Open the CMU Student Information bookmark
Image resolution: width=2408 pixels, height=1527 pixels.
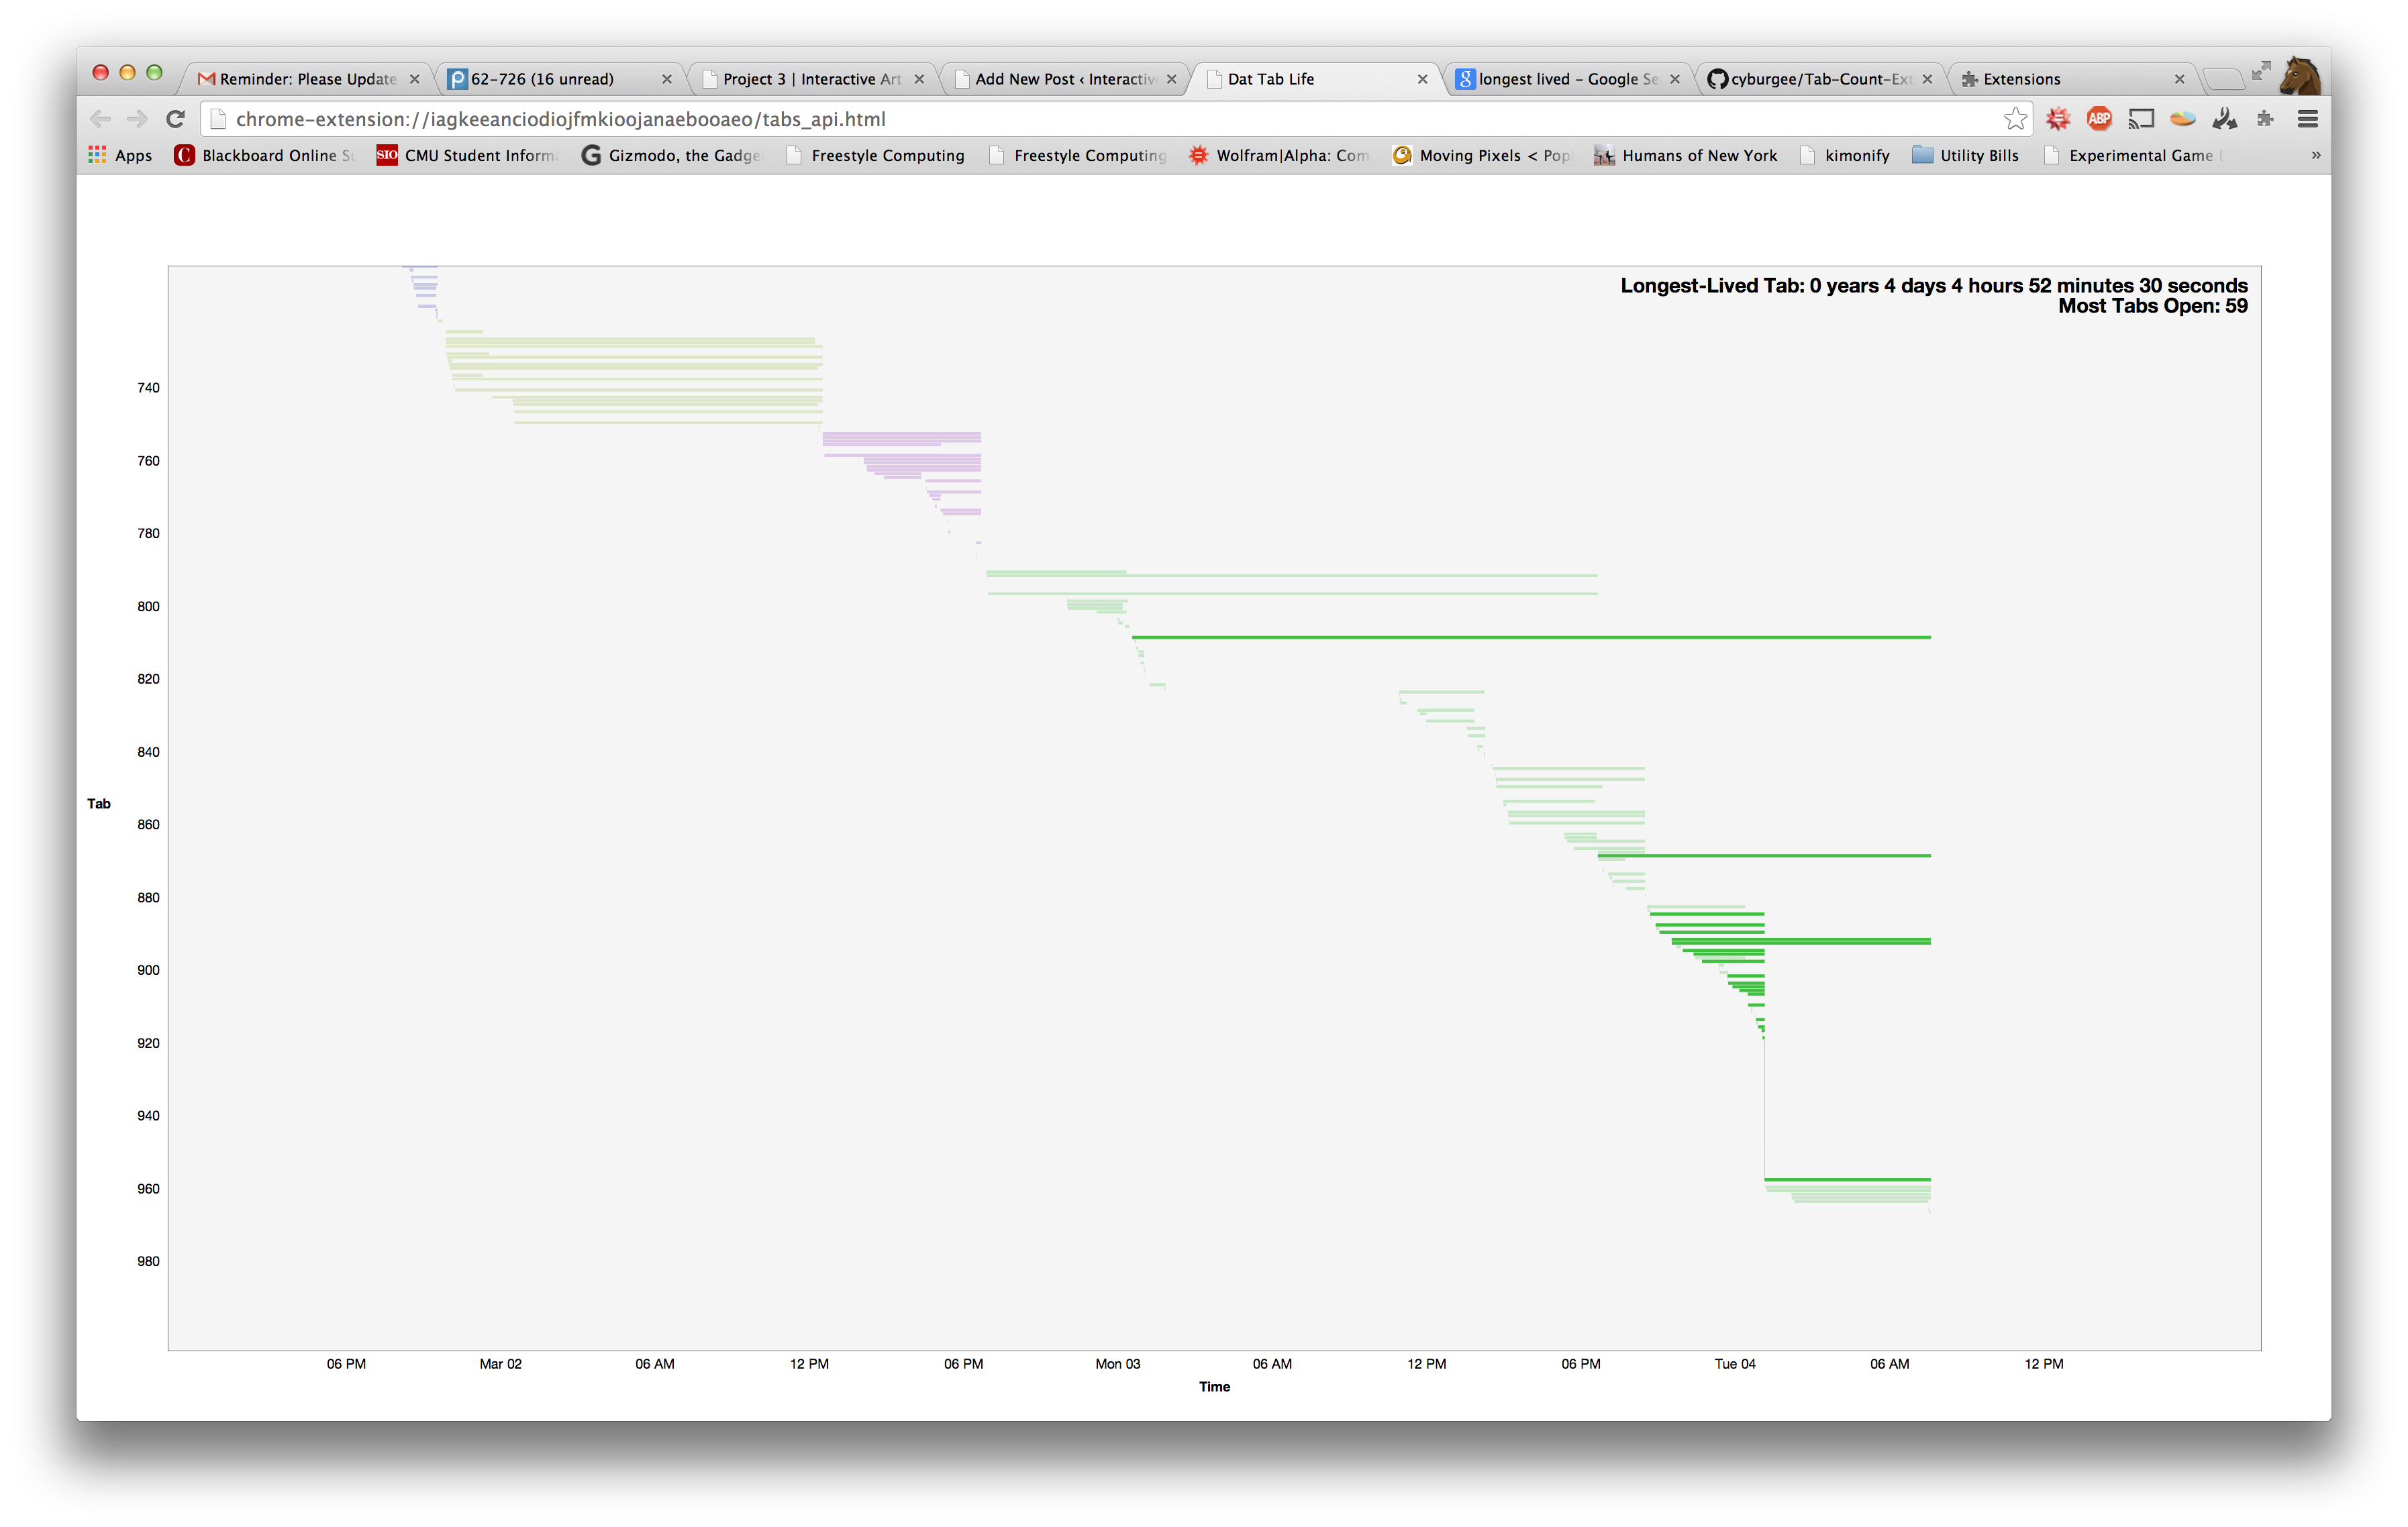[x=467, y=155]
